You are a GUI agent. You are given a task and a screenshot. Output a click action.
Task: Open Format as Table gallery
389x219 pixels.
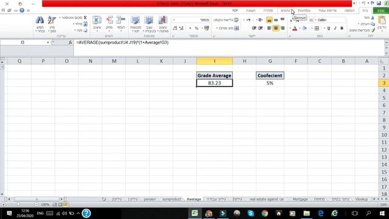pyautogui.click(x=149, y=24)
